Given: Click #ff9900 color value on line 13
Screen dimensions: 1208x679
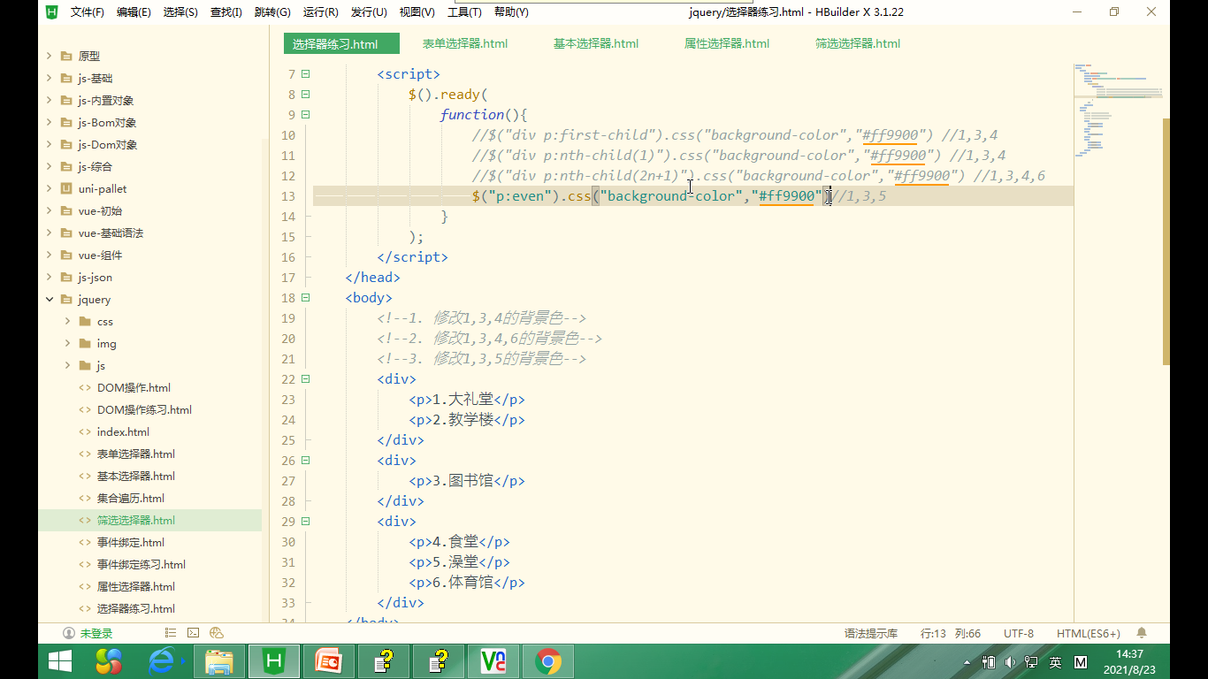Looking at the screenshot, I should 786,196.
